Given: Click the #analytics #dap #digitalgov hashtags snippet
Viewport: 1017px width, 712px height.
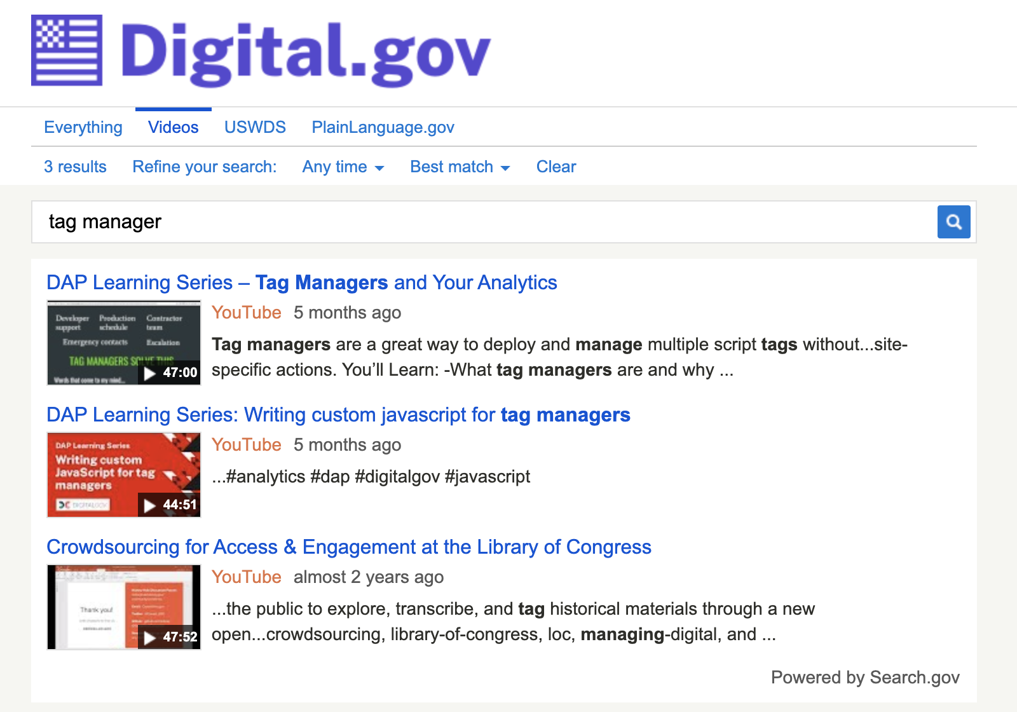Looking at the screenshot, I should click(371, 477).
